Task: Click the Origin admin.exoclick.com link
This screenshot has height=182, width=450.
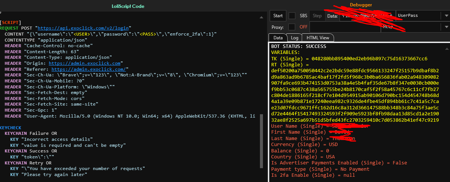Action: coord(85,63)
